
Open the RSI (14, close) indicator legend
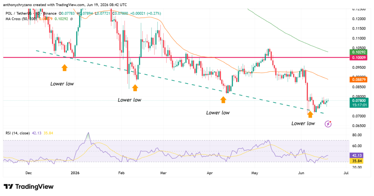[18, 133]
